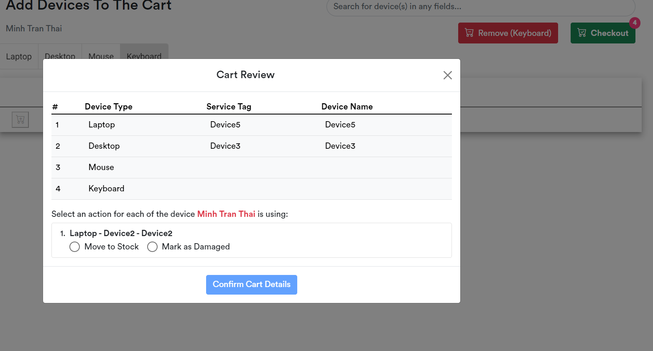
Task: Select Mark as Damaged radio option
Action: pos(153,247)
